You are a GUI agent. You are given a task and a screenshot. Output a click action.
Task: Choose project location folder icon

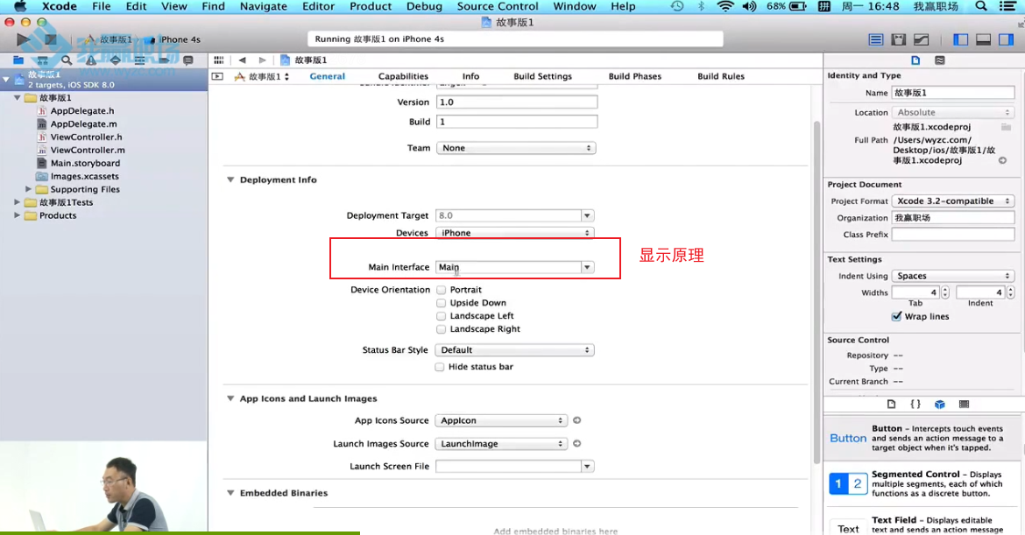tap(1006, 127)
